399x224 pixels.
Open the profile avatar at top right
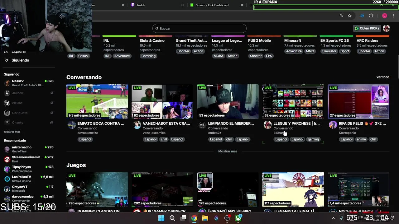click(386, 28)
